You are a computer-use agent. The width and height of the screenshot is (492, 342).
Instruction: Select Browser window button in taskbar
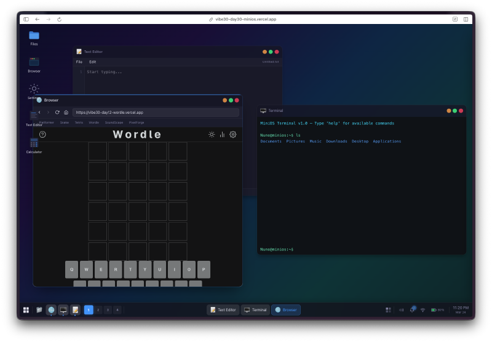[x=286, y=310]
